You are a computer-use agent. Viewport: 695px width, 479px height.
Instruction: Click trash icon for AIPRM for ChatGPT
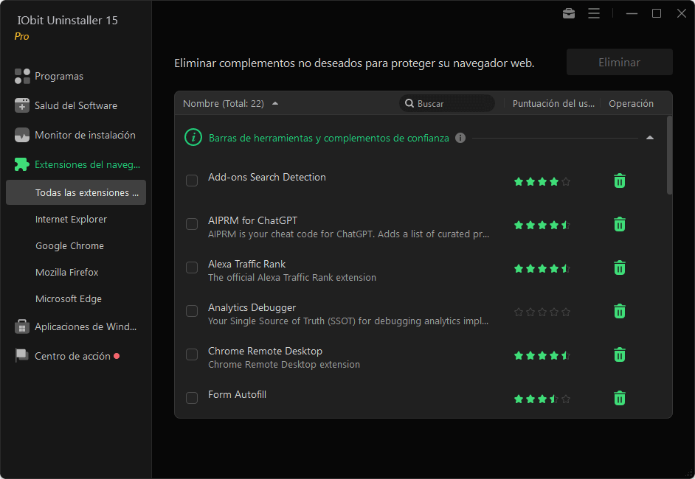pyautogui.click(x=620, y=224)
